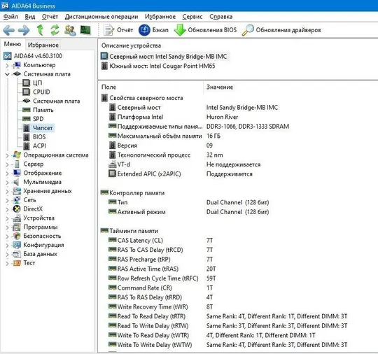The height and width of the screenshot is (354, 378).
Task: Select Чипсет item in the tree
Action: [43, 128]
